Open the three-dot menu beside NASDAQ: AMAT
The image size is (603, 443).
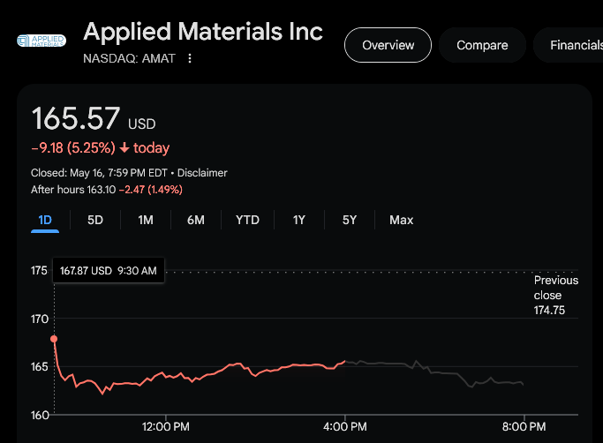[x=190, y=58]
